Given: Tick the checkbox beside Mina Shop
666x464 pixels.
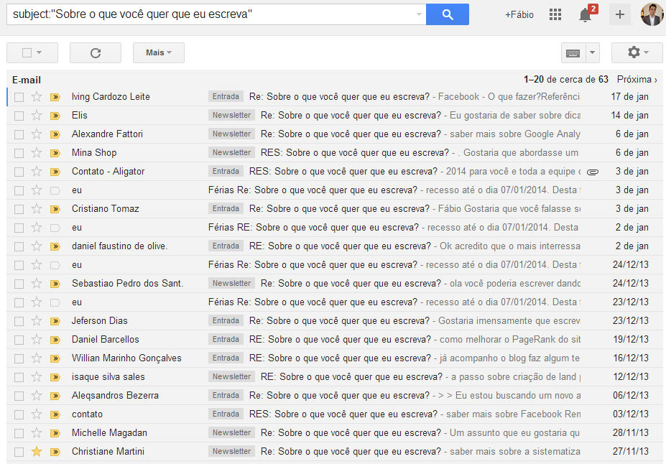Looking at the screenshot, I should [x=19, y=153].
